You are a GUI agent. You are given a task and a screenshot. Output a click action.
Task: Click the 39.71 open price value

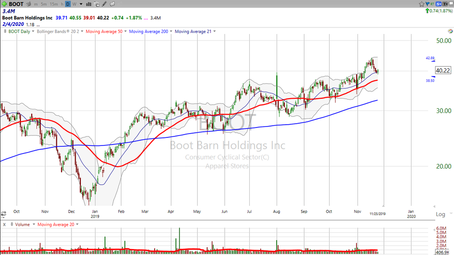pyautogui.click(x=61, y=17)
